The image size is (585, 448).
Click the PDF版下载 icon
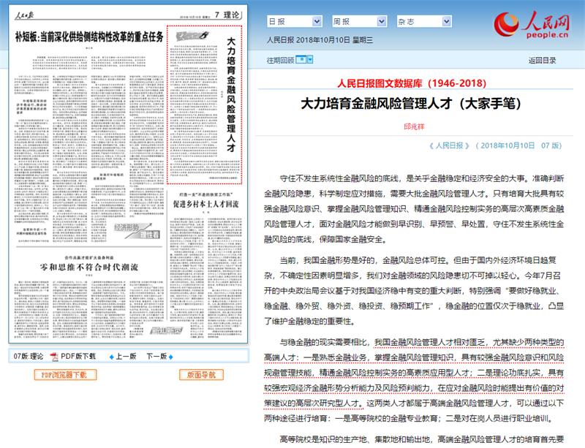point(54,357)
